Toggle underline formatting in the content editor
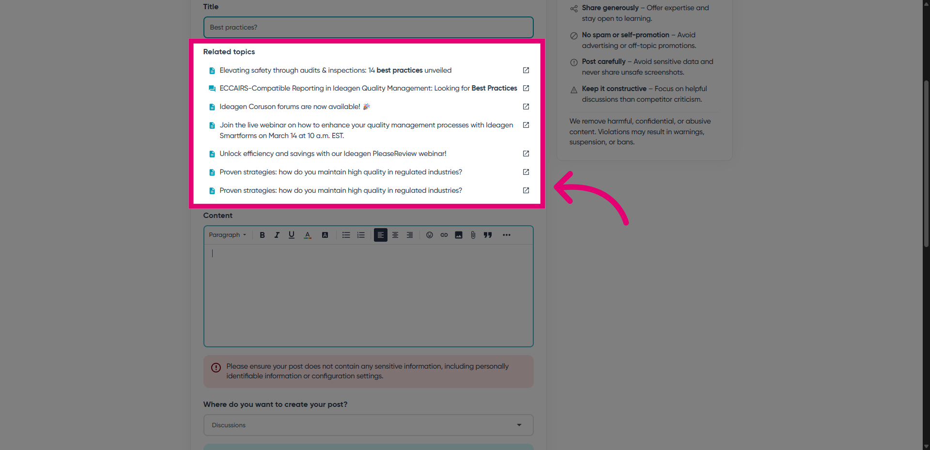930x450 pixels. pos(292,235)
